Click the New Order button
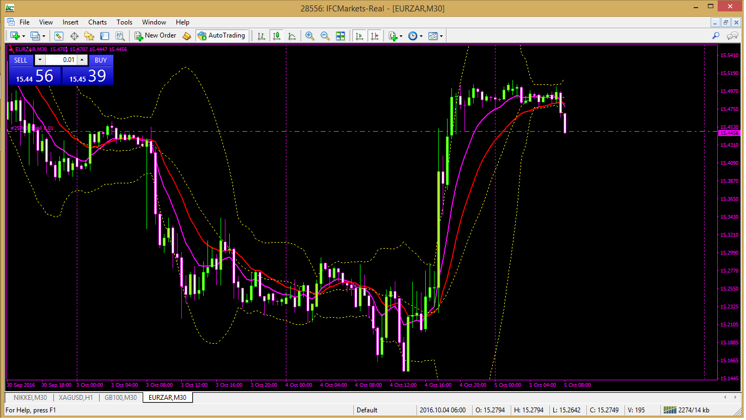The width and height of the screenshot is (746, 420). [156, 35]
